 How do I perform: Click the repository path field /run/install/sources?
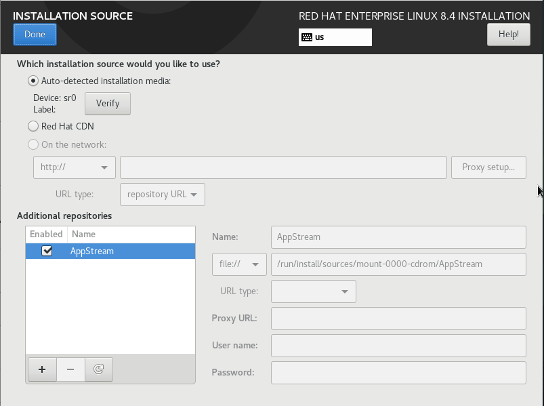(x=398, y=264)
